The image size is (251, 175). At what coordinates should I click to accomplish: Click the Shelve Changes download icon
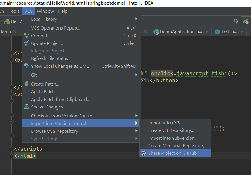click(26, 107)
